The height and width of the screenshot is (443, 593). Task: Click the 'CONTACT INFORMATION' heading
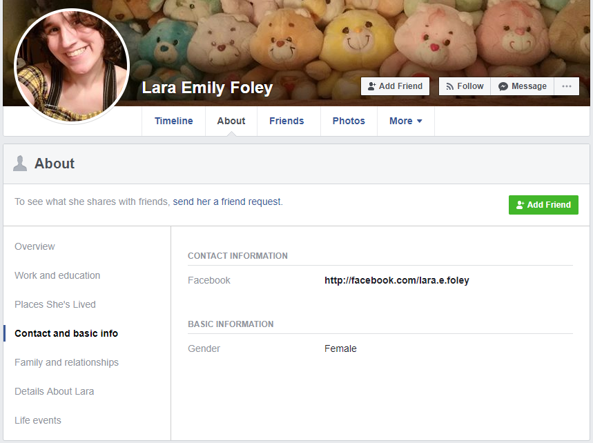238,256
